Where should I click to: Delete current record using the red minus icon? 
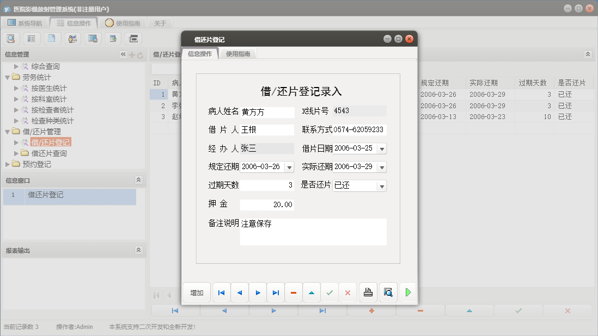coord(293,293)
